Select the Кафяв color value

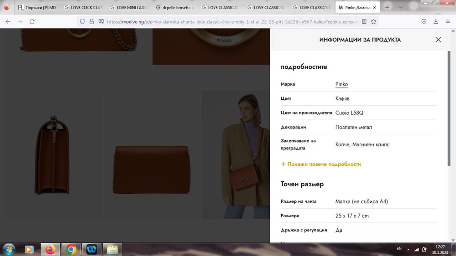[x=342, y=98]
